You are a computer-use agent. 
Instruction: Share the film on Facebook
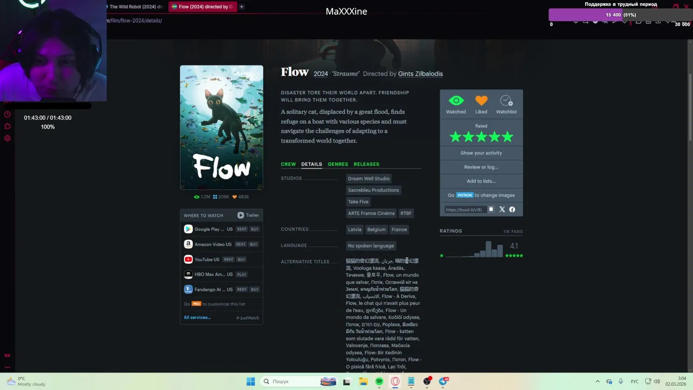coord(512,210)
